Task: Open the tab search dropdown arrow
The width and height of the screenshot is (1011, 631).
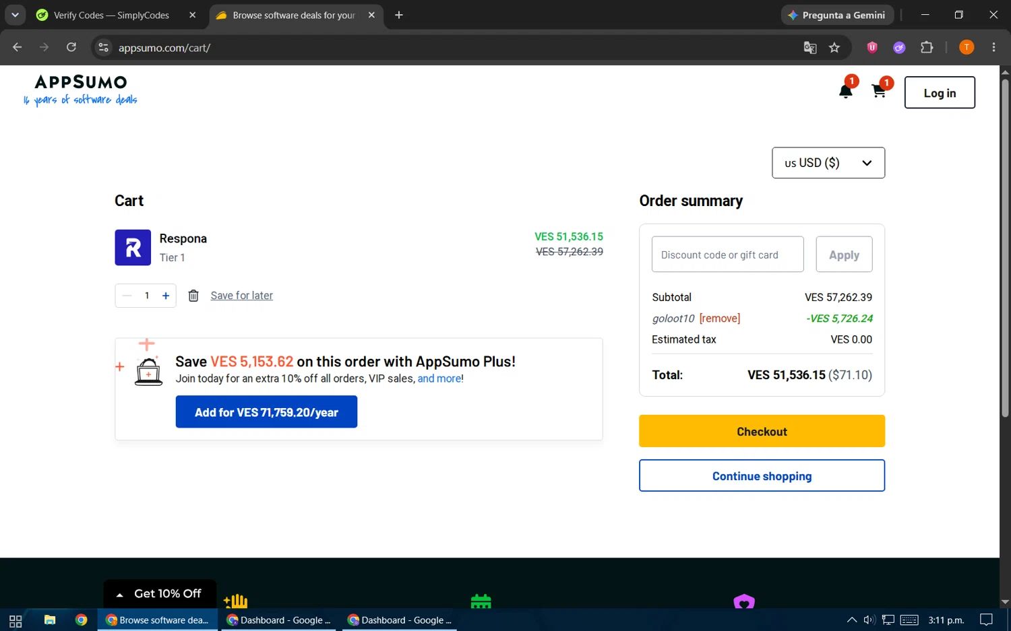Action: (15, 15)
